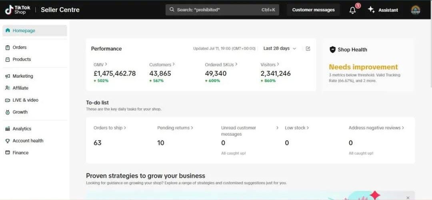Expand GMV metric details

pos(100,64)
